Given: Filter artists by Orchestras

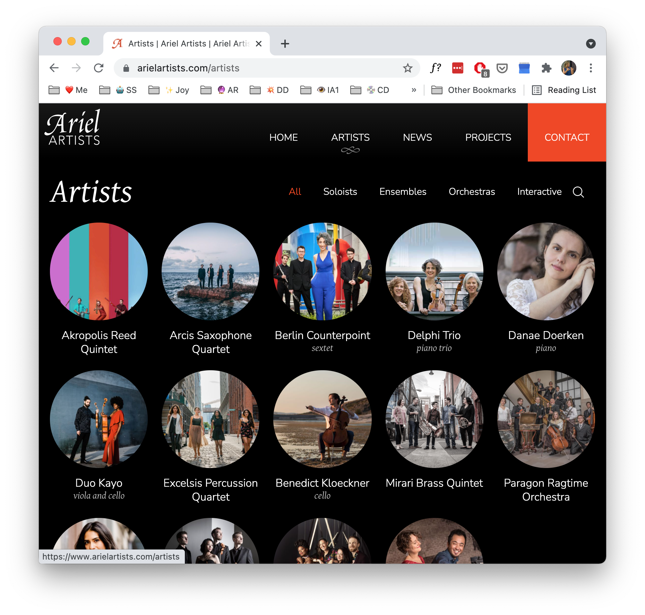Looking at the screenshot, I should coord(472,192).
